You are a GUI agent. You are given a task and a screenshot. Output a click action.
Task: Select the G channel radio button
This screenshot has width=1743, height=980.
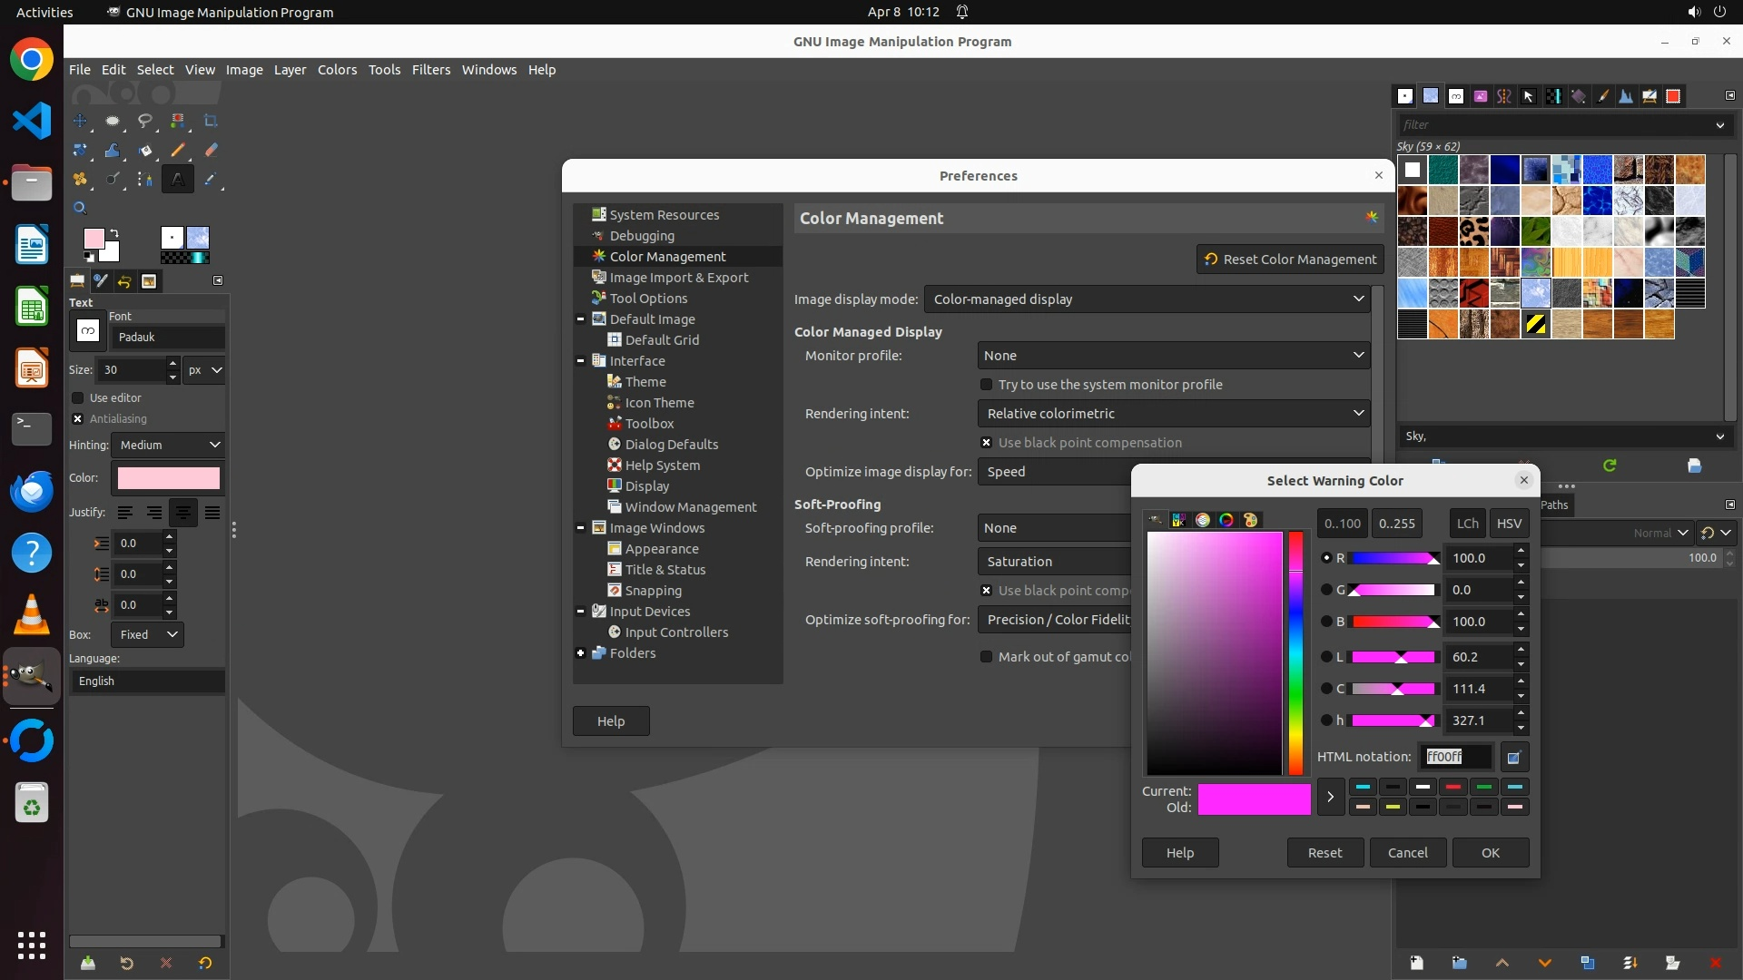[x=1326, y=590]
